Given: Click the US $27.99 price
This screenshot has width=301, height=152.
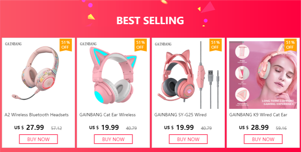Looking at the screenshot, I should pyautogui.click(x=29, y=128).
